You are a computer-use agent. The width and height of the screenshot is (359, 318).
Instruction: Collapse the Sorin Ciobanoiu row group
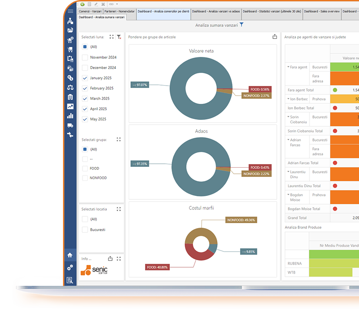(288, 117)
